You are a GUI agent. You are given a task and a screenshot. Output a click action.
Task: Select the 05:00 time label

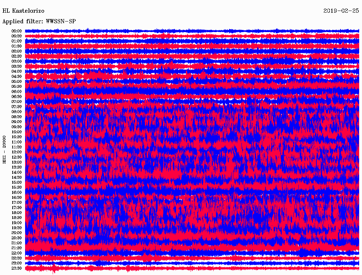pyautogui.click(x=17, y=81)
